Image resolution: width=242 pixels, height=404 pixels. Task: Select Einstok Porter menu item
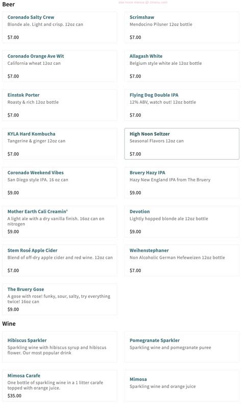coord(59,105)
